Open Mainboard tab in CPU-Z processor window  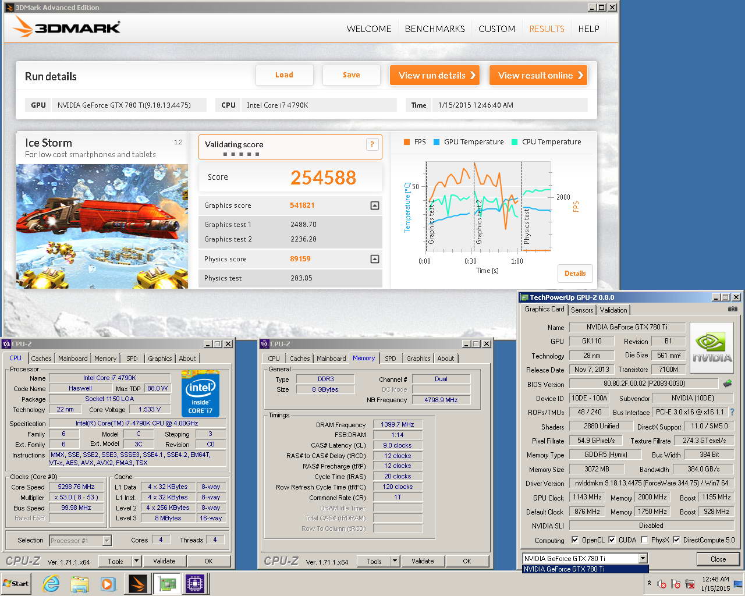73,359
